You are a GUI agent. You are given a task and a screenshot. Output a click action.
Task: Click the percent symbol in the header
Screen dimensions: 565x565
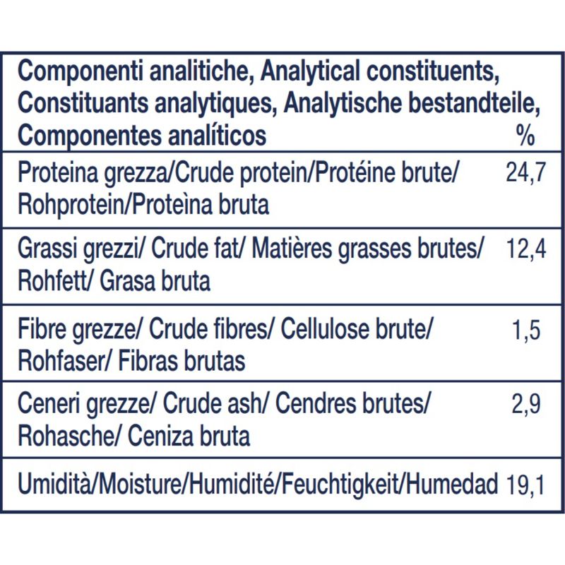525,134
